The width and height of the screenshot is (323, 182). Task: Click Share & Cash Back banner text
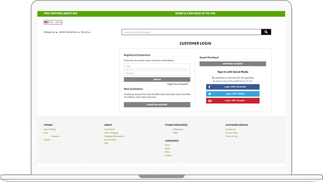coord(195,13)
